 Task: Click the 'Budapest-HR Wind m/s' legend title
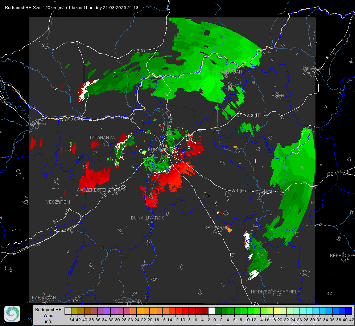pos(48,315)
